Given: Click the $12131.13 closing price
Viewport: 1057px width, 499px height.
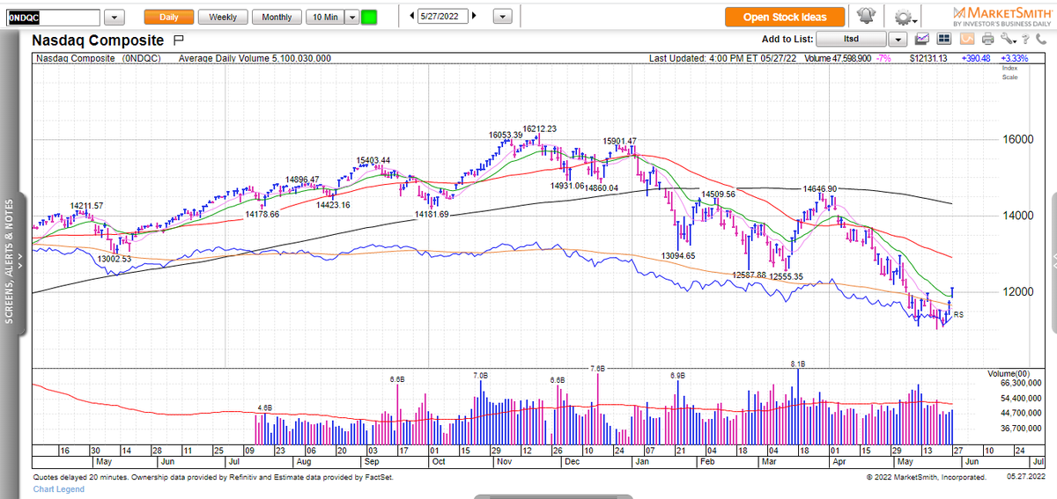Looking at the screenshot, I should click(928, 58).
